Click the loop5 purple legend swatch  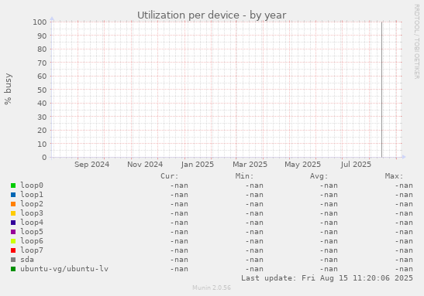pos(13,232)
